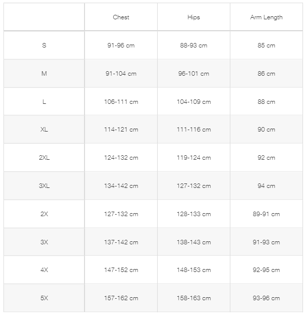Select the 3X size row label

[x=44, y=242]
